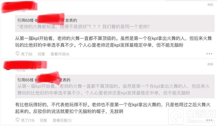Screen dimensions: 217x126
Task: Click 回复 under post #66
Action: click(44, 120)
